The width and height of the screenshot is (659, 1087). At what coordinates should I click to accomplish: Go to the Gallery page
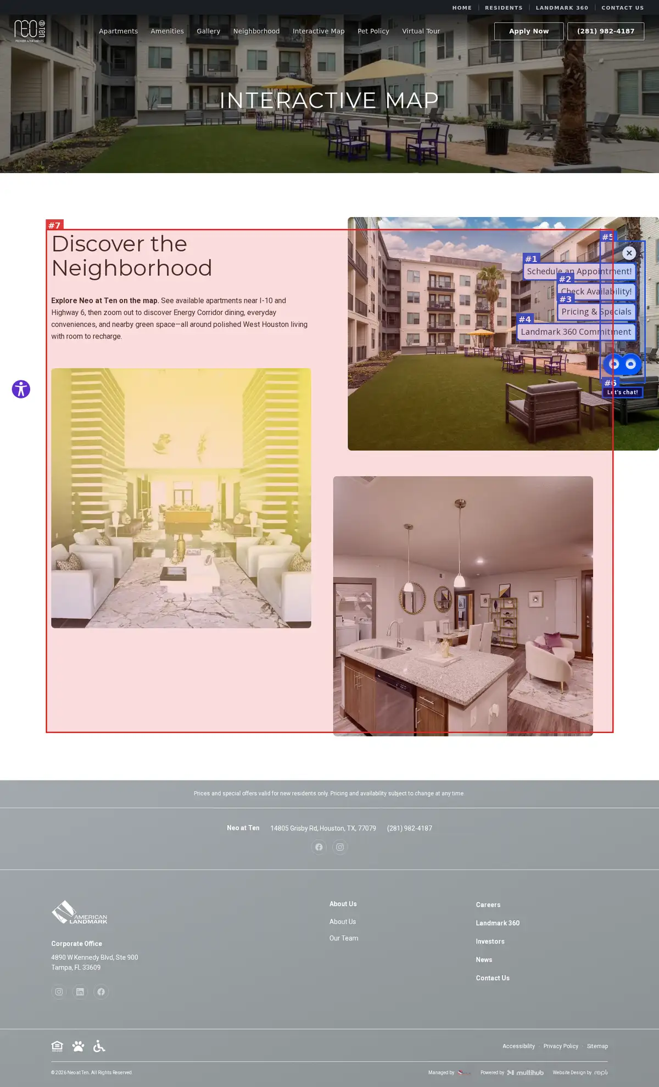pyautogui.click(x=208, y=31)
